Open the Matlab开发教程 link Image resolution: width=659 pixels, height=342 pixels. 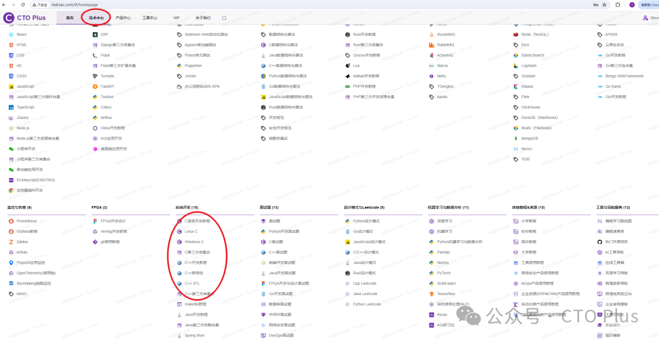point(366,76)
